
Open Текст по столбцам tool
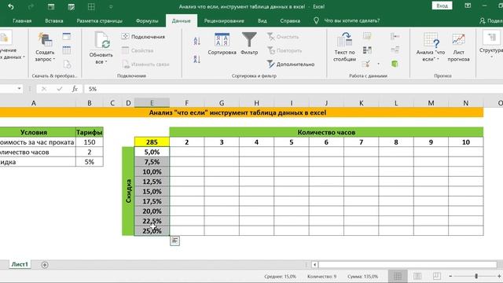pos(344,47)
